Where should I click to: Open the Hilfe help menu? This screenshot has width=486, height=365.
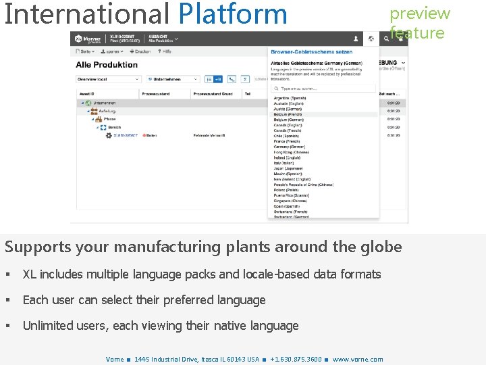(165, 51)
